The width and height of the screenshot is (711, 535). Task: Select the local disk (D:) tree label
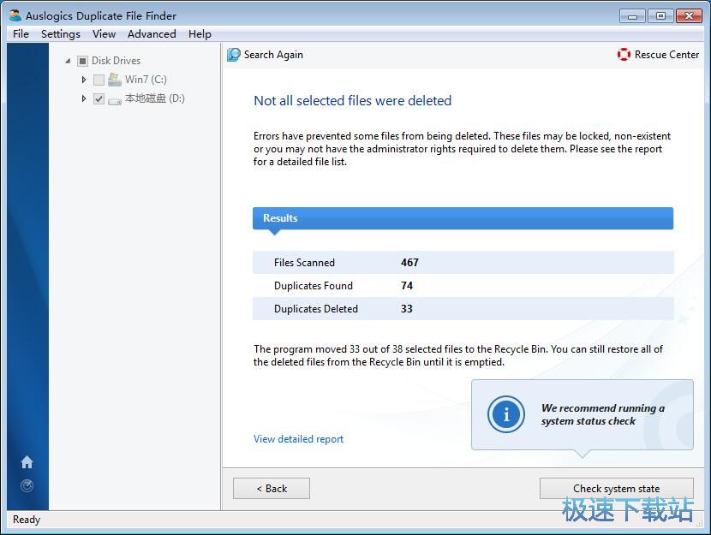click(155, 98)
